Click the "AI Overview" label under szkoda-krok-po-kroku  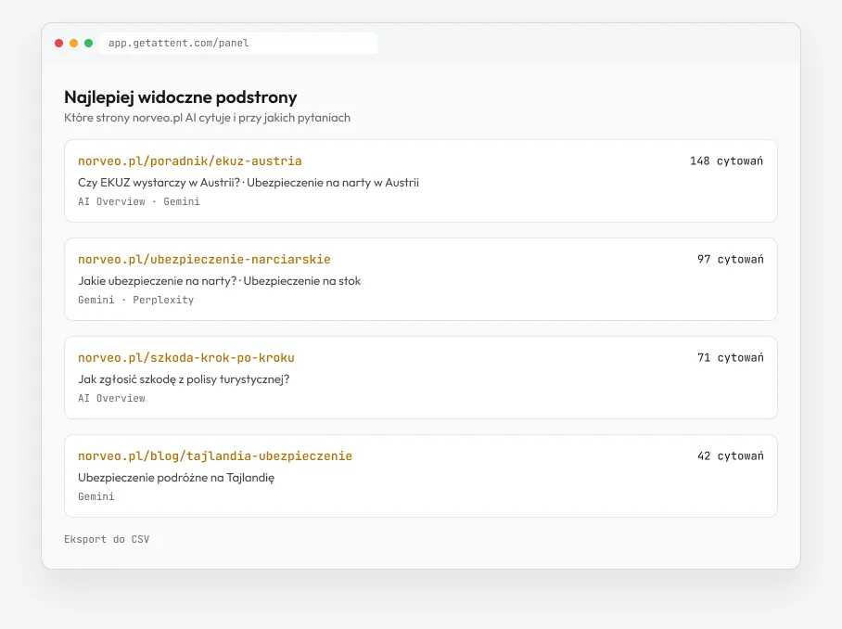pos(111,398)
